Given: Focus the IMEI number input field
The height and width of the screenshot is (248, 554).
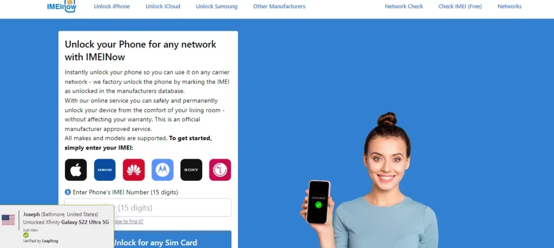Looking at the screenshot, I should (148, 207).
